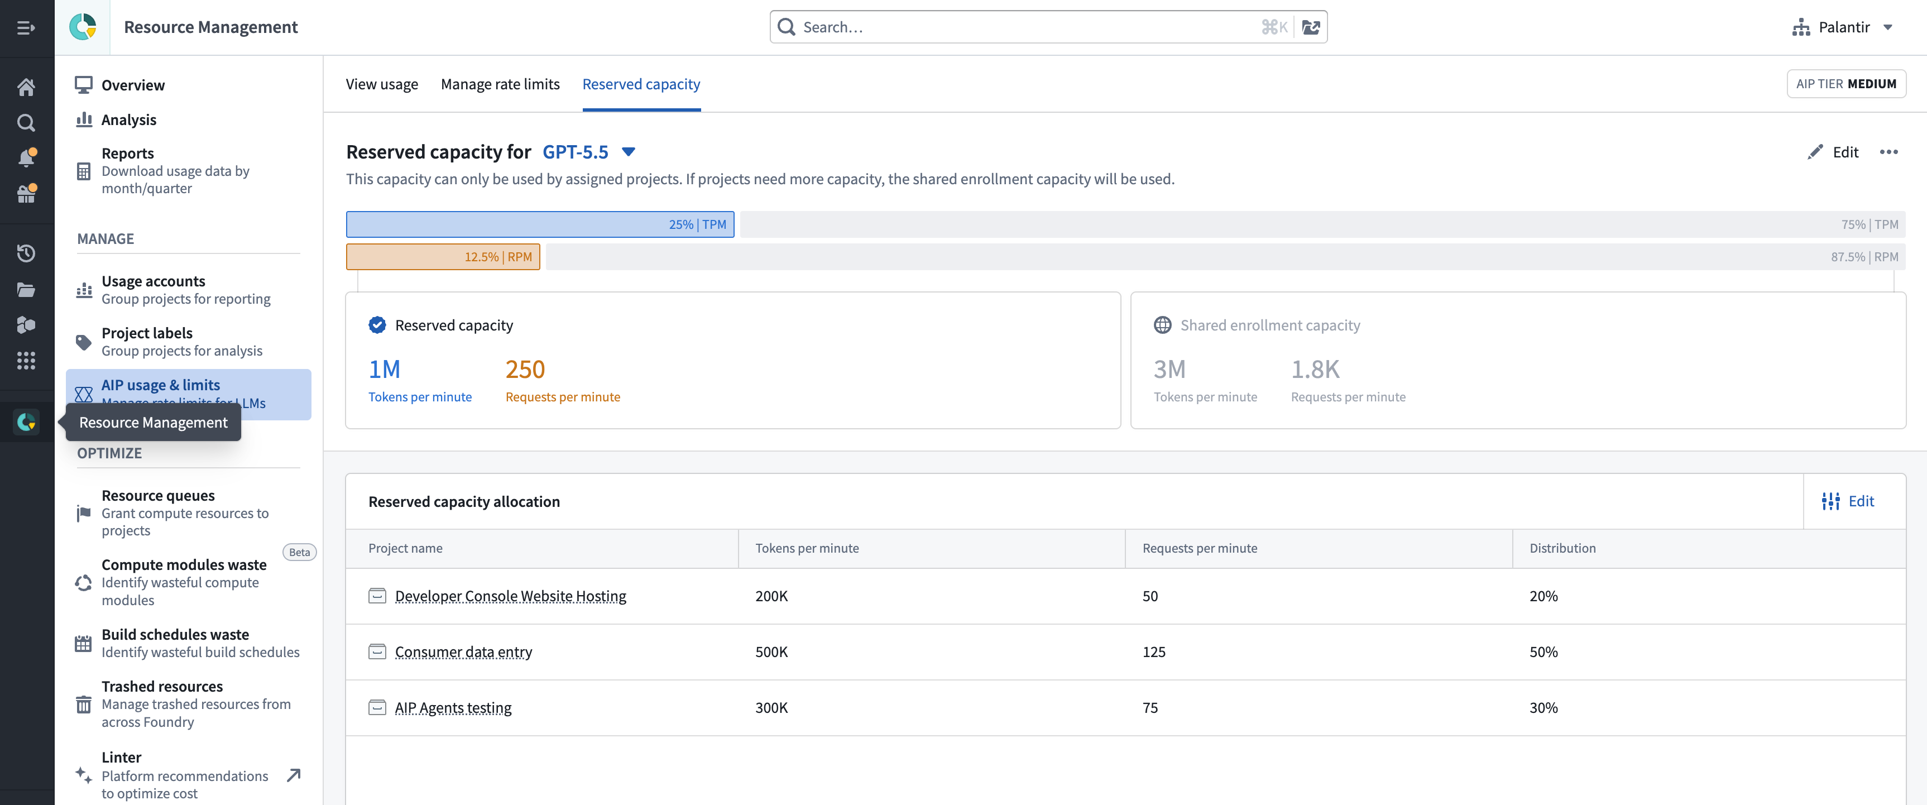Open Analysis in the sidebar
The width and height of the screenshot is (1927, 805).
189,119
